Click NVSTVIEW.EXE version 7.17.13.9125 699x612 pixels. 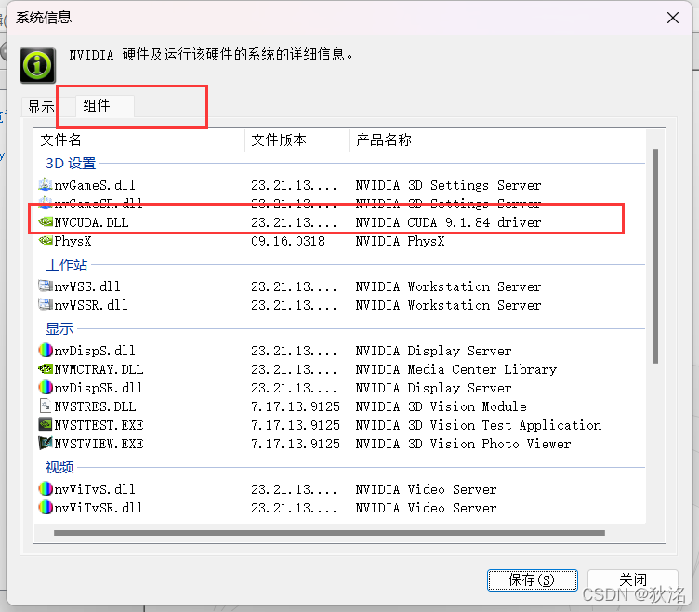(x=295, y=444)
